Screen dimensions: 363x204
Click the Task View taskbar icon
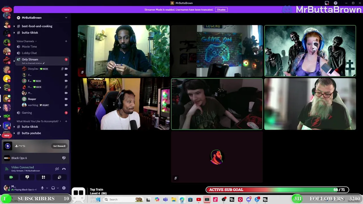tap(148, 199)
